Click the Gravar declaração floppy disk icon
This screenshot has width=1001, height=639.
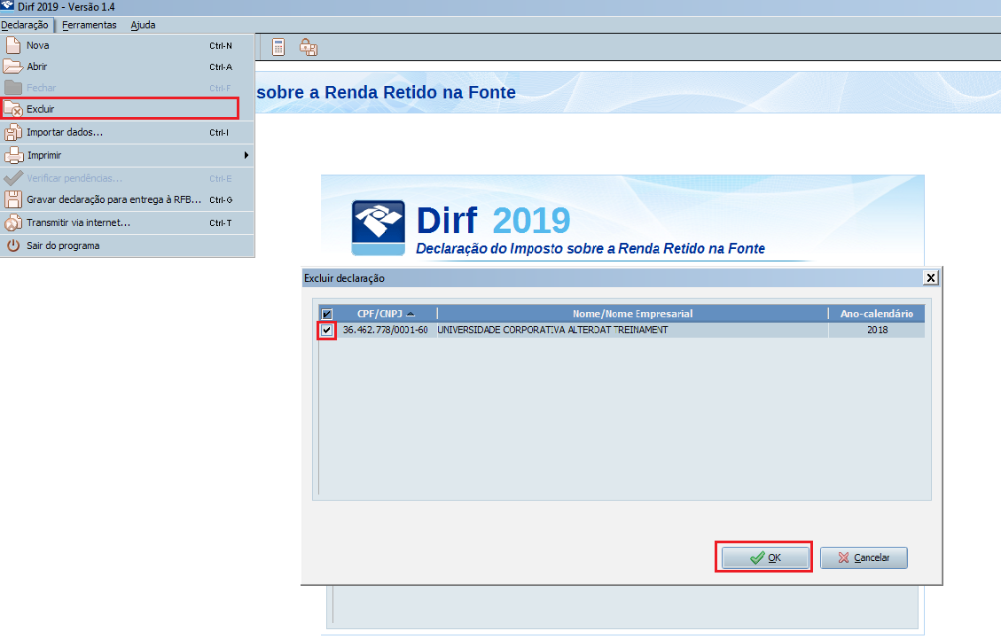[x=12, y=199]
